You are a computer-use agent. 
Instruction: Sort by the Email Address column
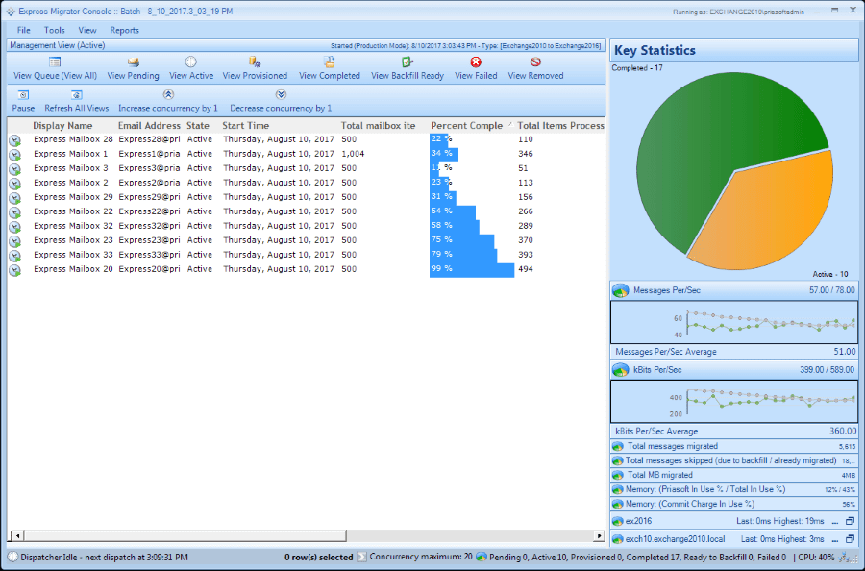pos(149,126)
